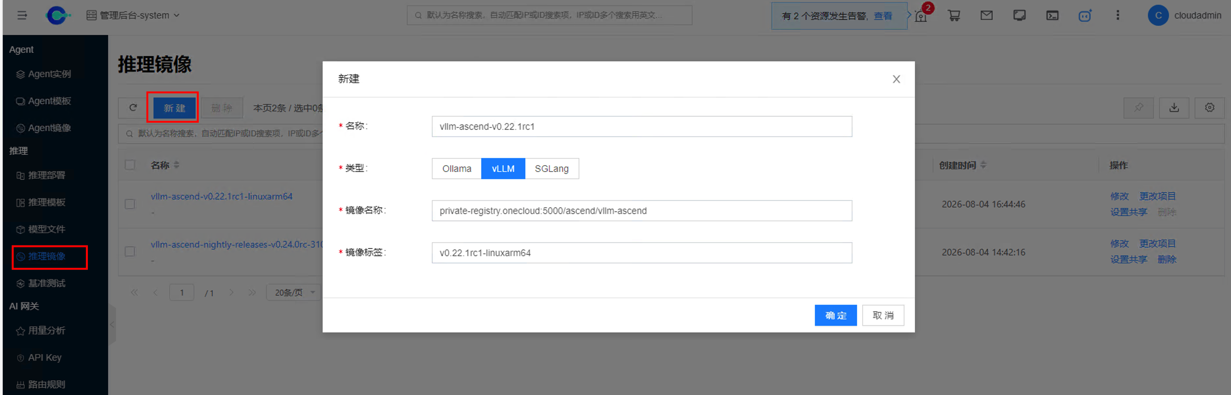The image size is (1231, 395).
Task: Toggle the select-all header checkbox
Action: click(130, 165)
